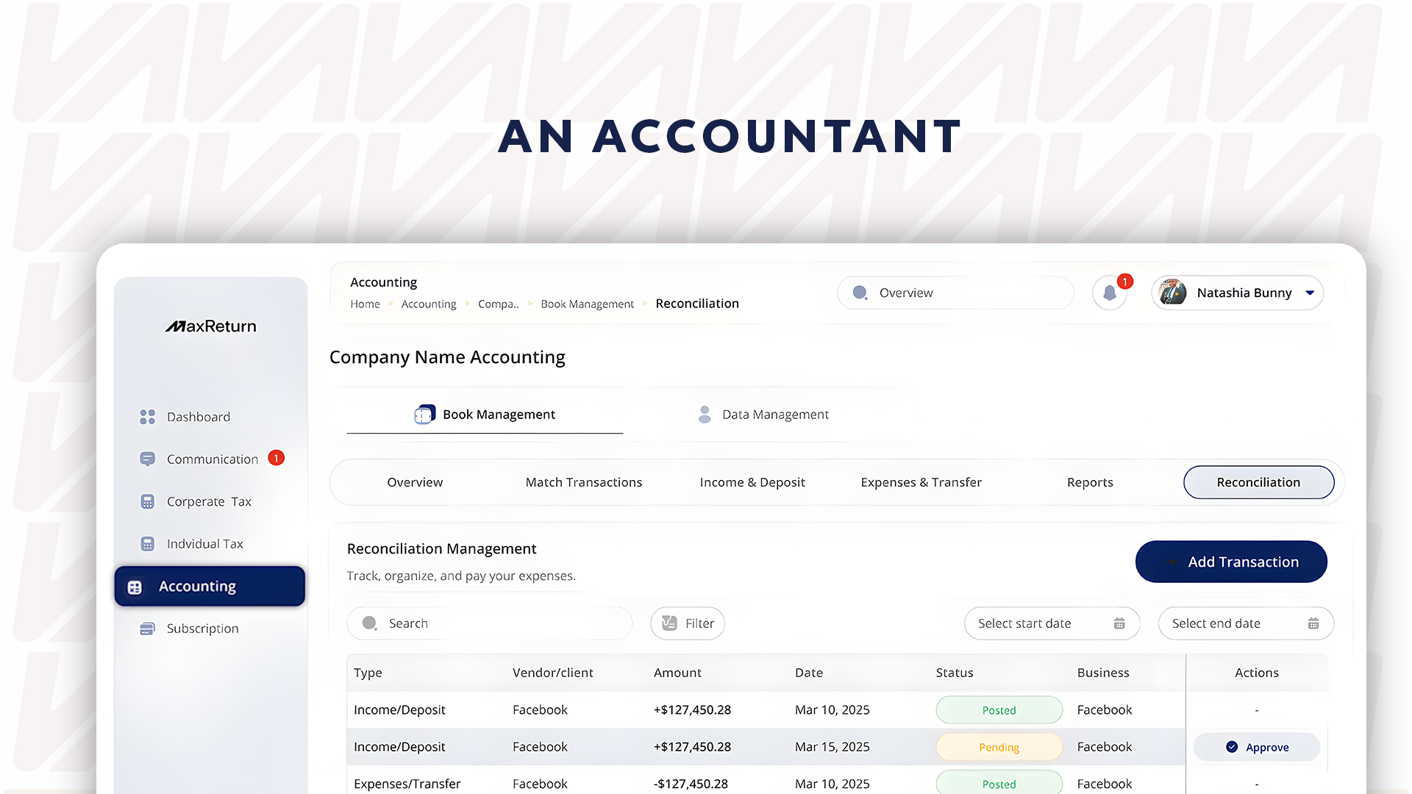Open the Communication sidebar item
The width and height of the screenshot is (1412, 794).
(x=212, y=459)
